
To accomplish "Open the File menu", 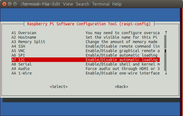I will point(46,4).
